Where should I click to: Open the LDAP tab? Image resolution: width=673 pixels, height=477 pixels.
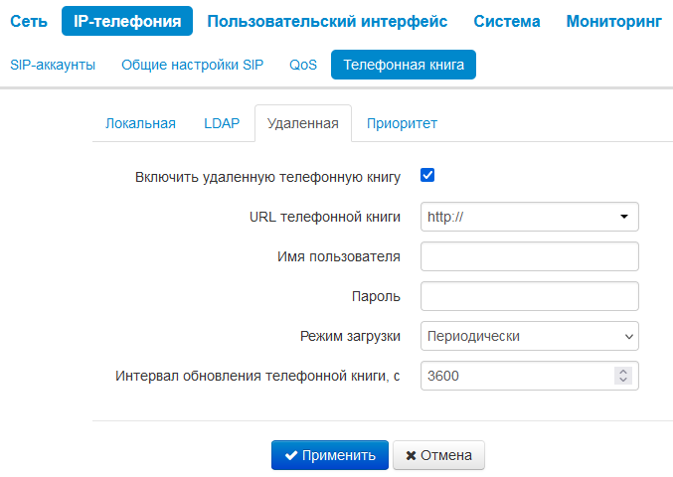coord(222,123)
